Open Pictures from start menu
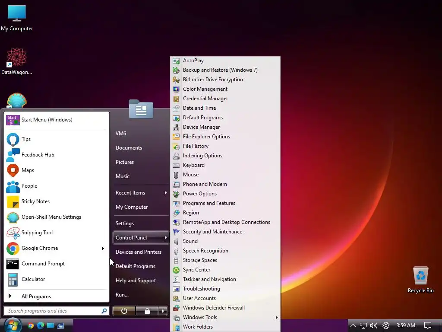The image size is (442, 332). coord(141,162)
